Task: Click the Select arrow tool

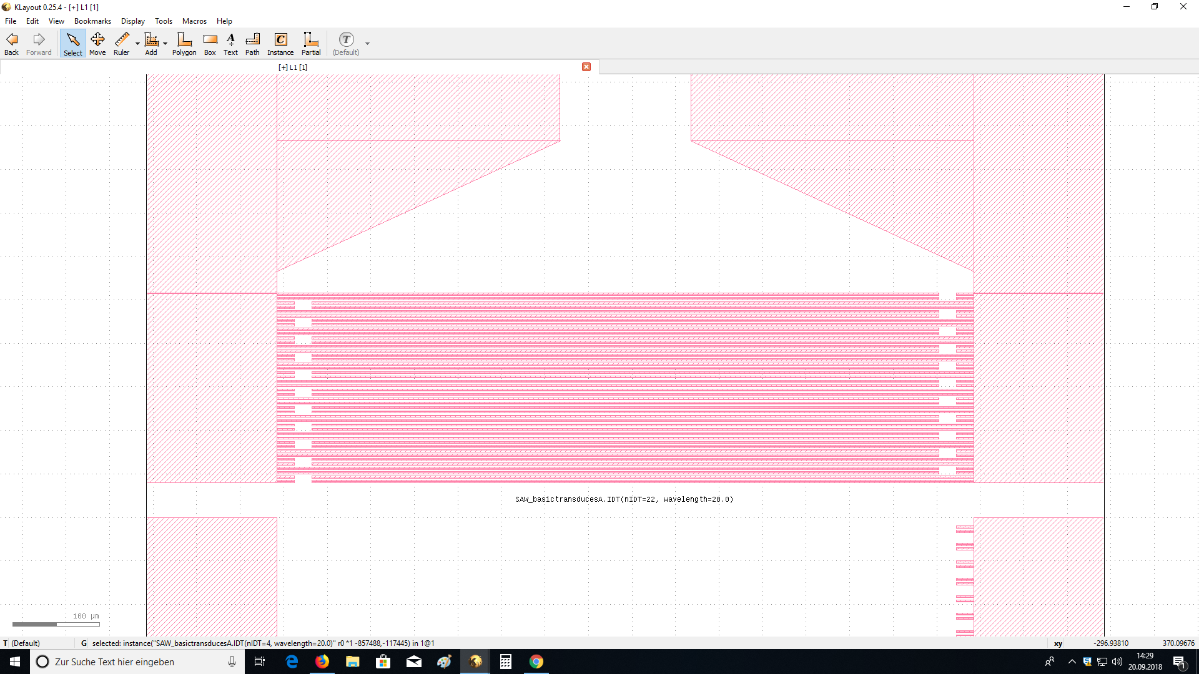Action: pos(73,44)
